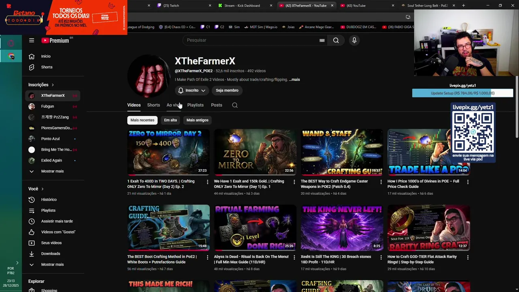
Task: Open Downloads arrow icon
Action: pyautogui.click(x=32, y=253)
